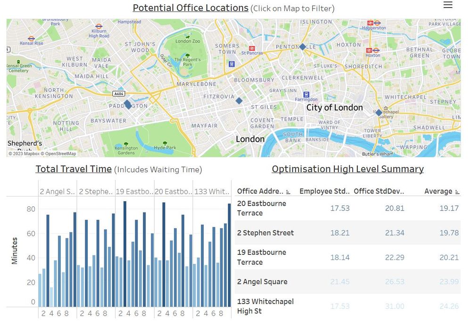Click the City of London map label
The width and height of the screenshot is (471, 327).
(x=335, y=107)
